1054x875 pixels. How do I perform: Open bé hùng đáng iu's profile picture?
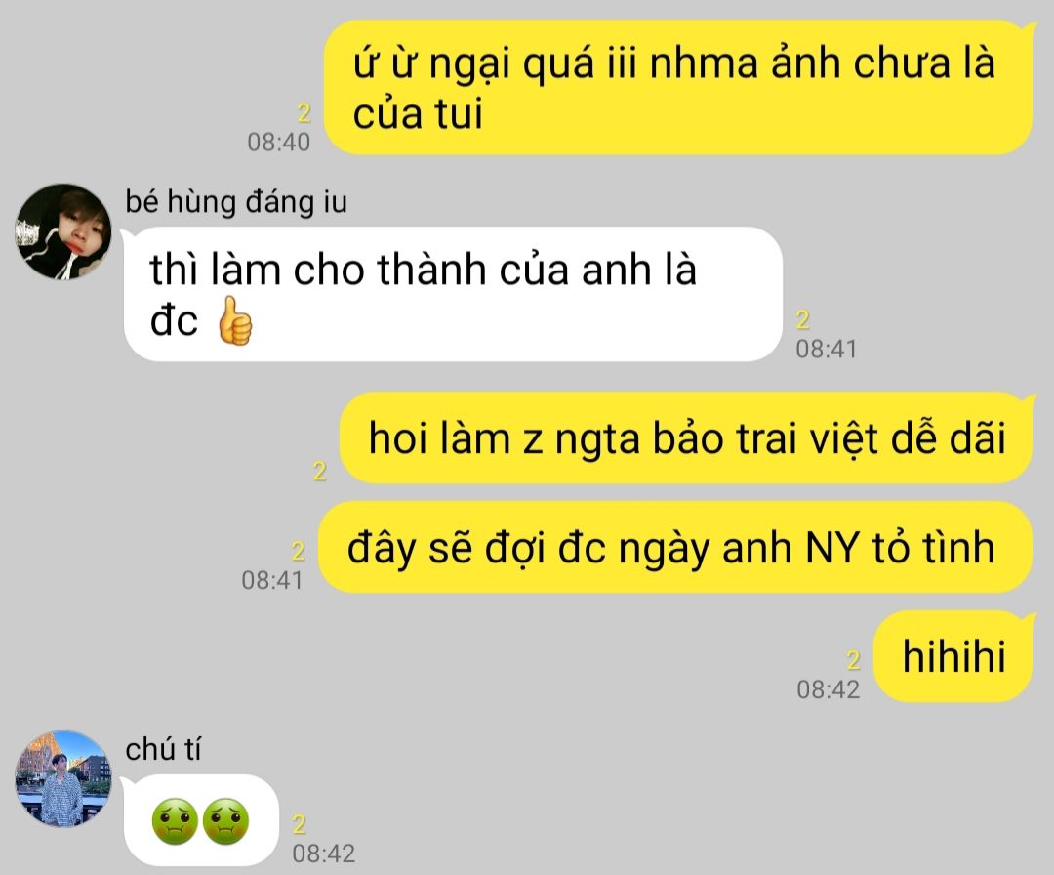pyautogui.click(x=63, y=231)
